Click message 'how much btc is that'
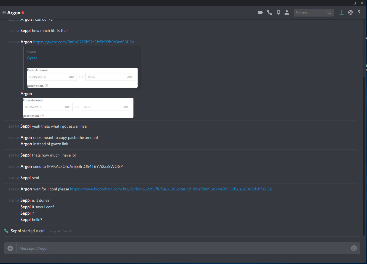 click(50, 31)
